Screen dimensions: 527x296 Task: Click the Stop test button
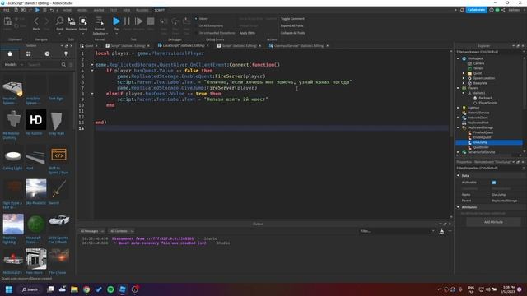151,21
